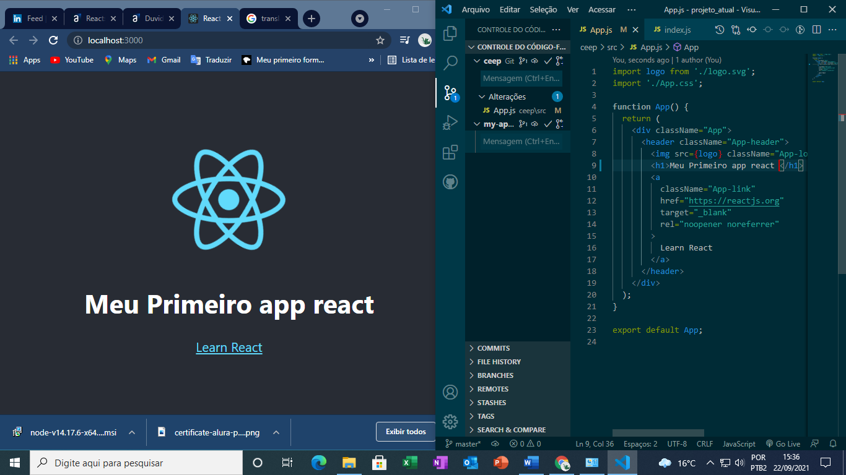Change the Espaços: 2 indentation setting
The width and height of the screenshot is (846, 475).
[640, 443]
